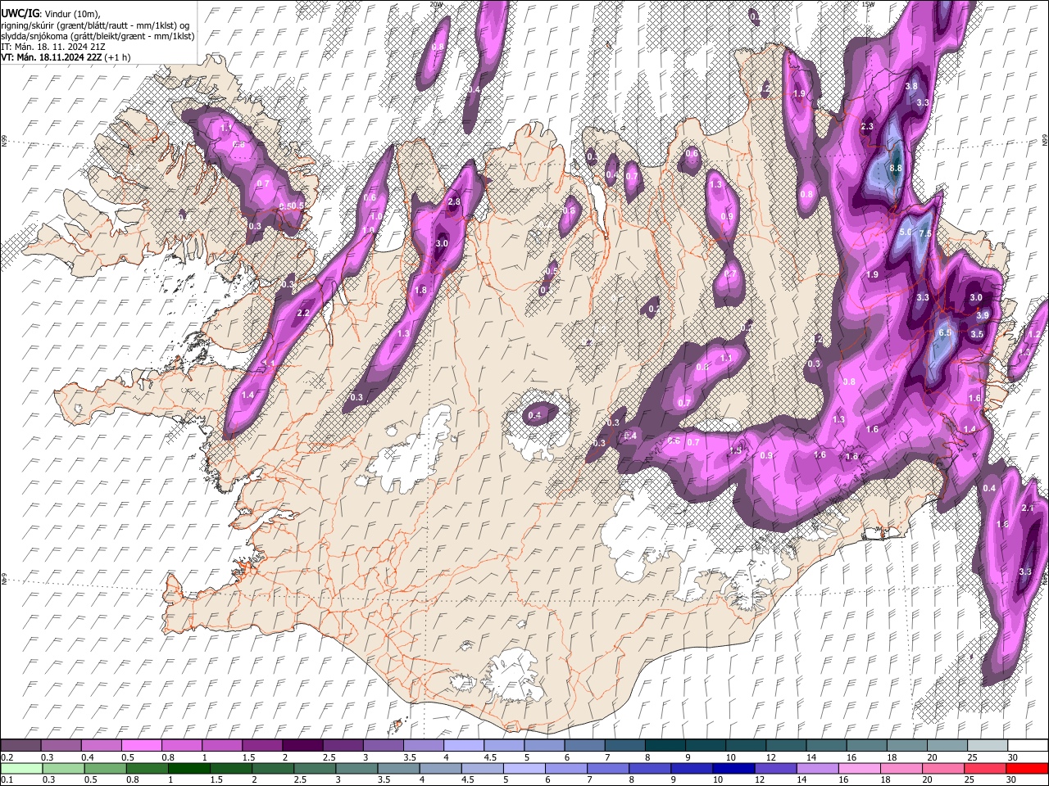The image size is (1049, 786).
Task: Click the light gray swatch between 25 and 30
Action: click(x=988, y=745)
